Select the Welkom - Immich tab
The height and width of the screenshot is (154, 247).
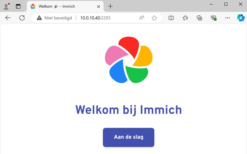click(65, 6)
